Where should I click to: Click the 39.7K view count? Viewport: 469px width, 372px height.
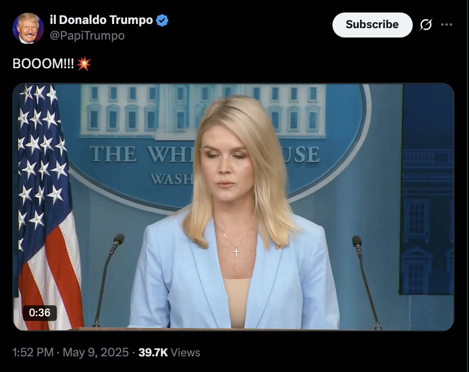pos(153,352)
